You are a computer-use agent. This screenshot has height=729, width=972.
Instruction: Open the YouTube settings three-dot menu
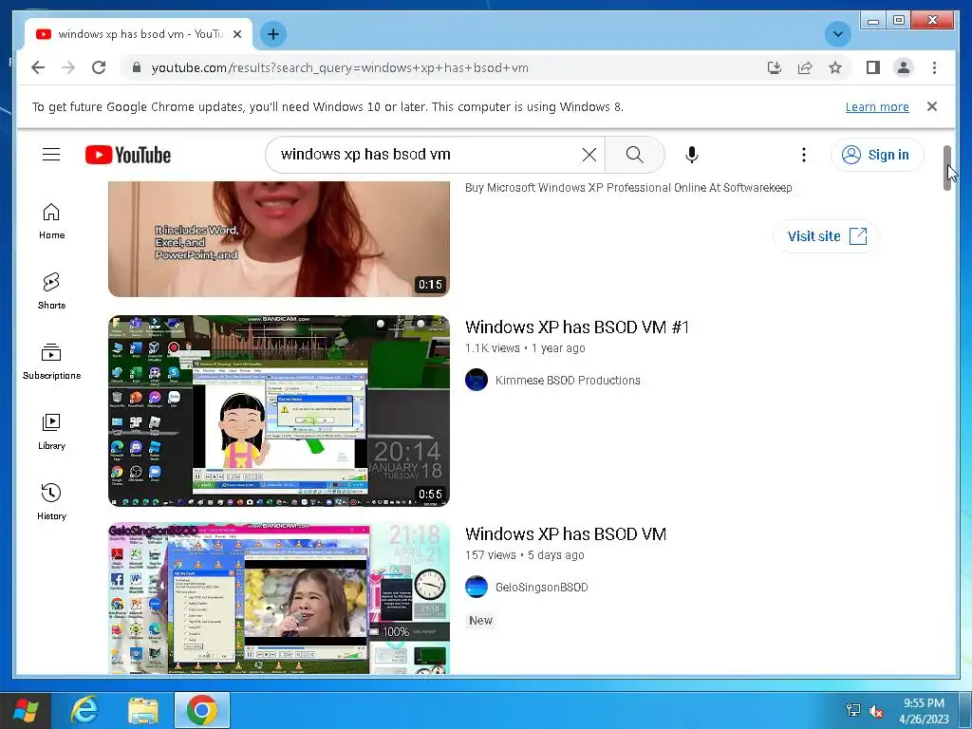tap(803, 155)
